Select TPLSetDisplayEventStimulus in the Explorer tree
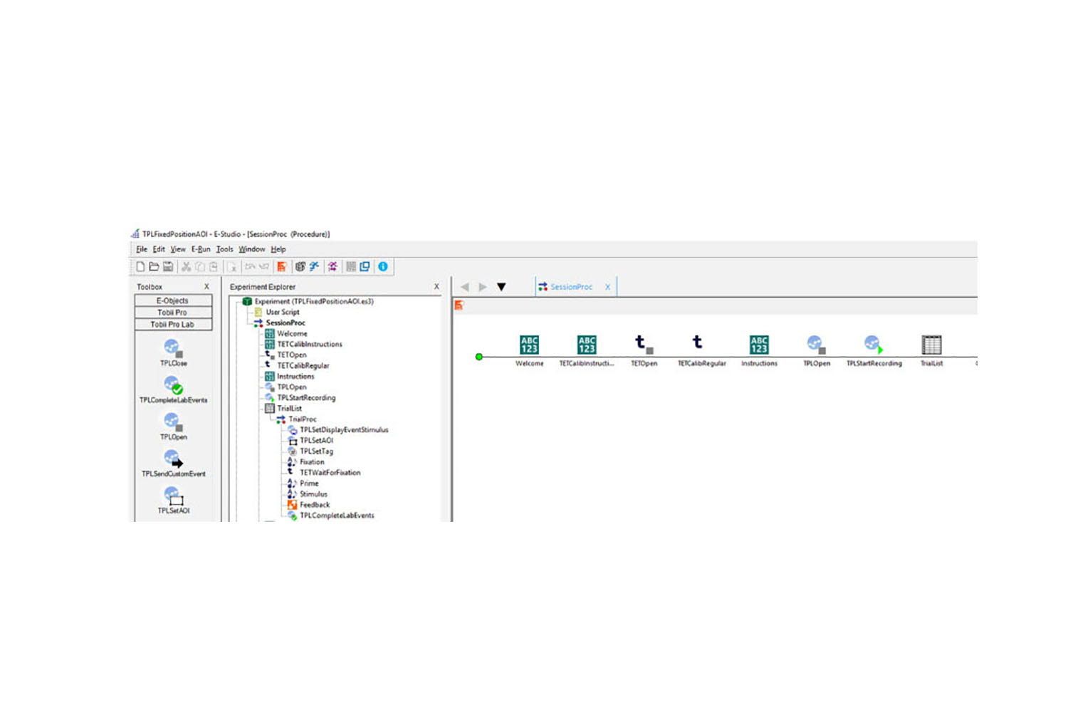The image size is (1068, 712). [338, 430]
